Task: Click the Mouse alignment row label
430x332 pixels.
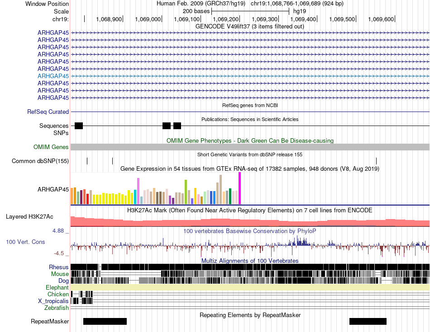Action: coord(60,274)
